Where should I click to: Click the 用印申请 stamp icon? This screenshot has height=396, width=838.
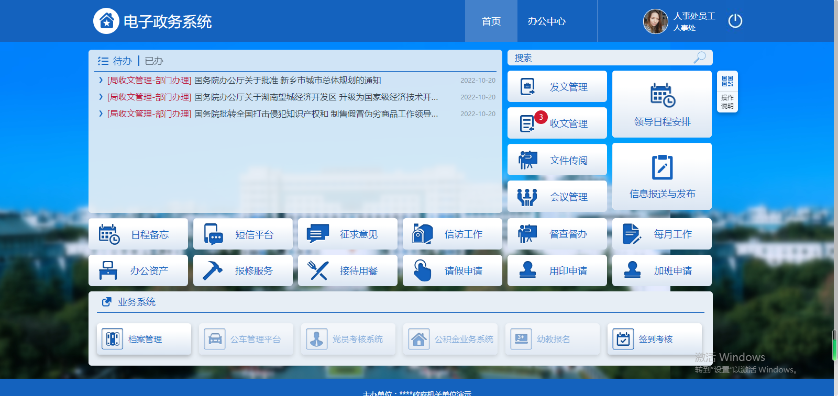coord(527,269)
